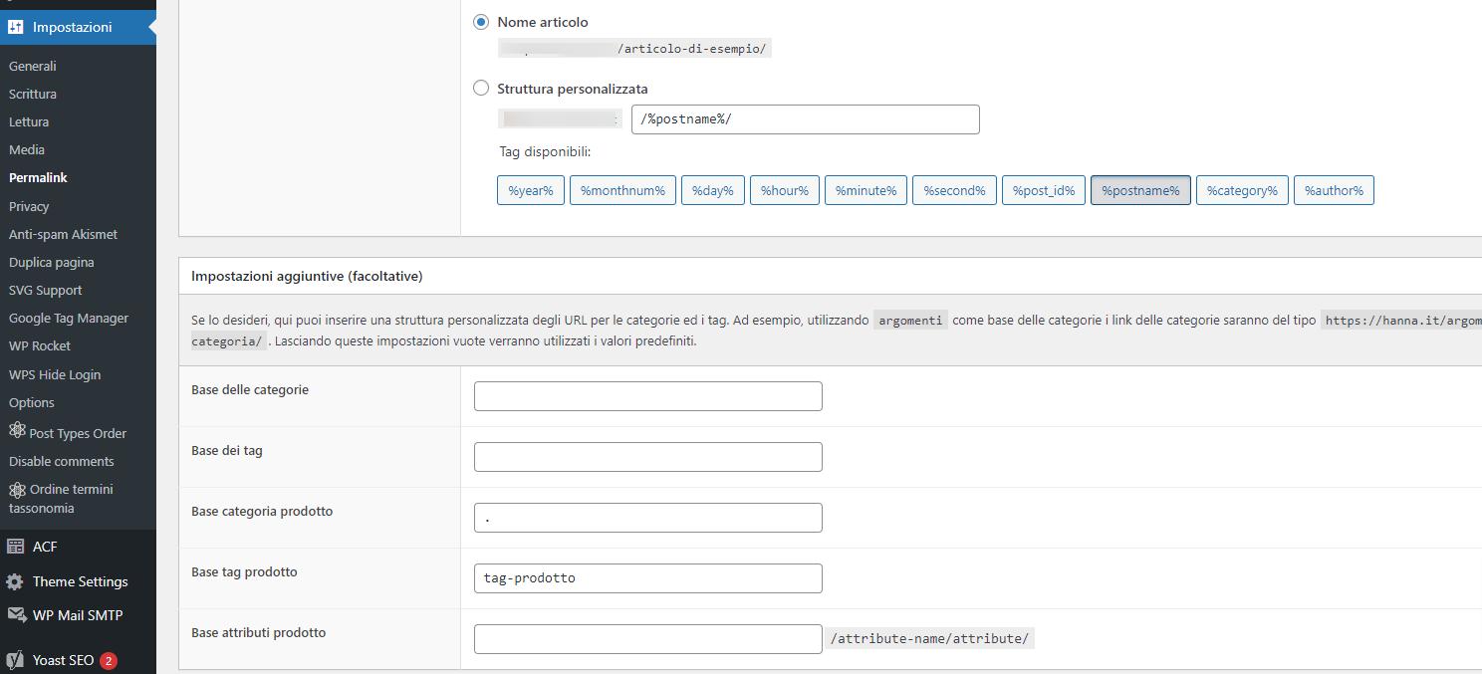This screenshot has width=1482, height=674.
Task: Click the Post Types Order plugin icon
Action: [x=16, y=432]
